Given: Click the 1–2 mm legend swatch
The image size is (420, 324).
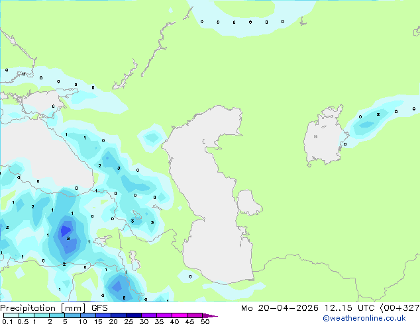Looking at the screenshot, I should pos(42,315).
